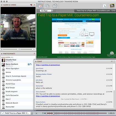Image resolution: width=116 pixels, height=116 pixels.
Task: Click Janis Prince's name in chat
Action: tap(39, 68)
